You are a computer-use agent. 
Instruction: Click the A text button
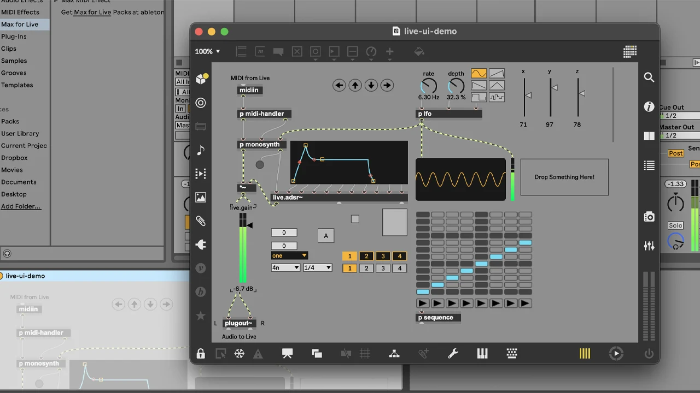click(326, 235)
